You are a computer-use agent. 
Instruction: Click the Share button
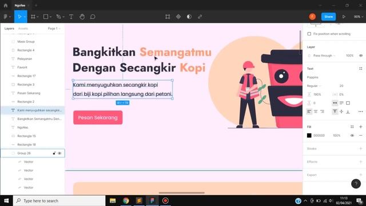click(x=328, y=17)
